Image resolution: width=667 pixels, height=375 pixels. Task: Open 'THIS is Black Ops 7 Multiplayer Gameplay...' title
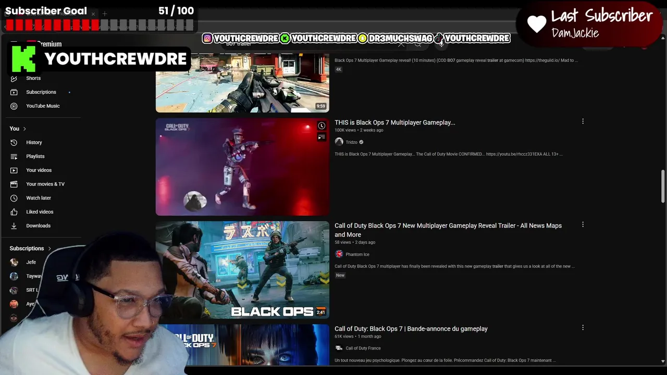[394, 122]
